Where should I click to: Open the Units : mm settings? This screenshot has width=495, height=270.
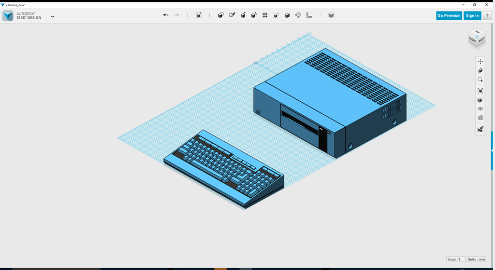476,259
